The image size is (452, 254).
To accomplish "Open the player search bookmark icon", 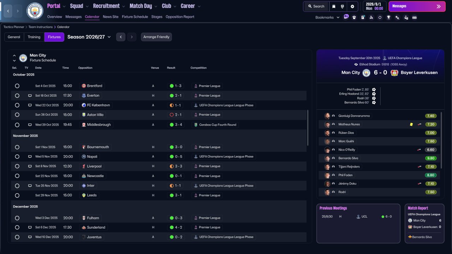I will pyautogui.click(x=371, y=17).
